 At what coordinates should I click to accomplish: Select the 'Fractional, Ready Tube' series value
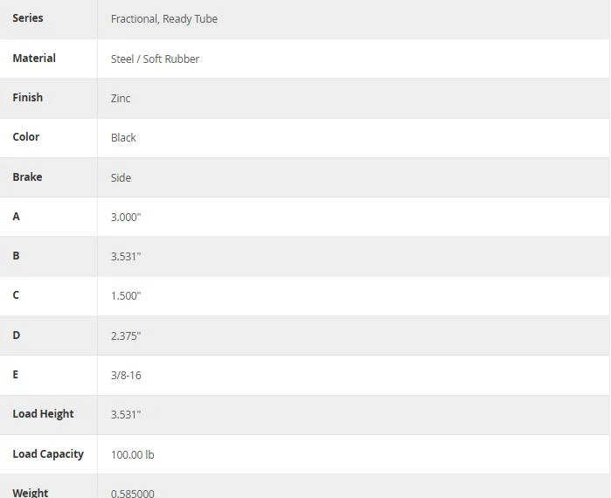click(x=164, y=19)
